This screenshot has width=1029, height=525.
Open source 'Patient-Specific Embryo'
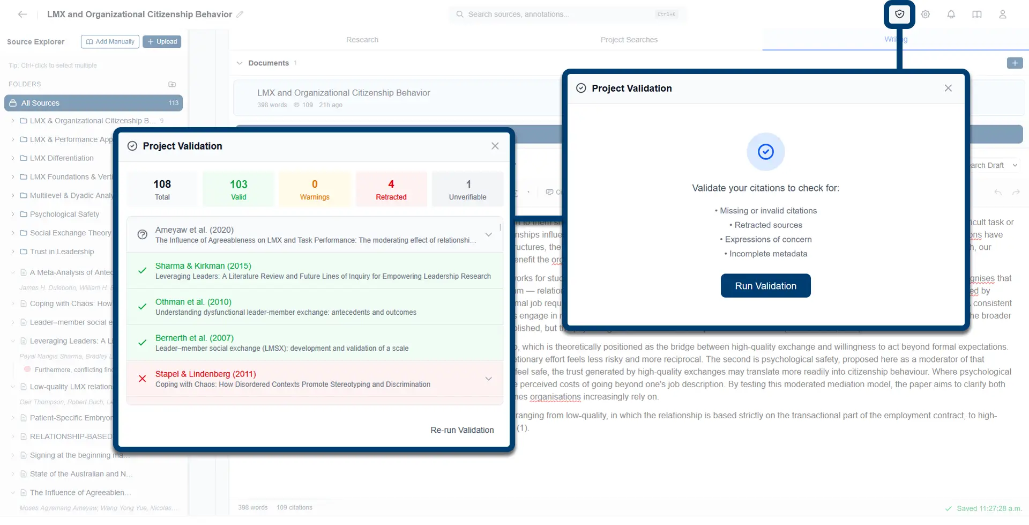[71, 418]
